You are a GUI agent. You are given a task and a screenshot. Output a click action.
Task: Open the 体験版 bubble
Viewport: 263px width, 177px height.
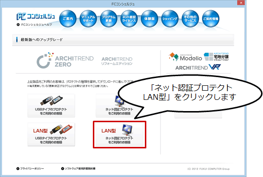pyautogui.click(x=149, y=19)
